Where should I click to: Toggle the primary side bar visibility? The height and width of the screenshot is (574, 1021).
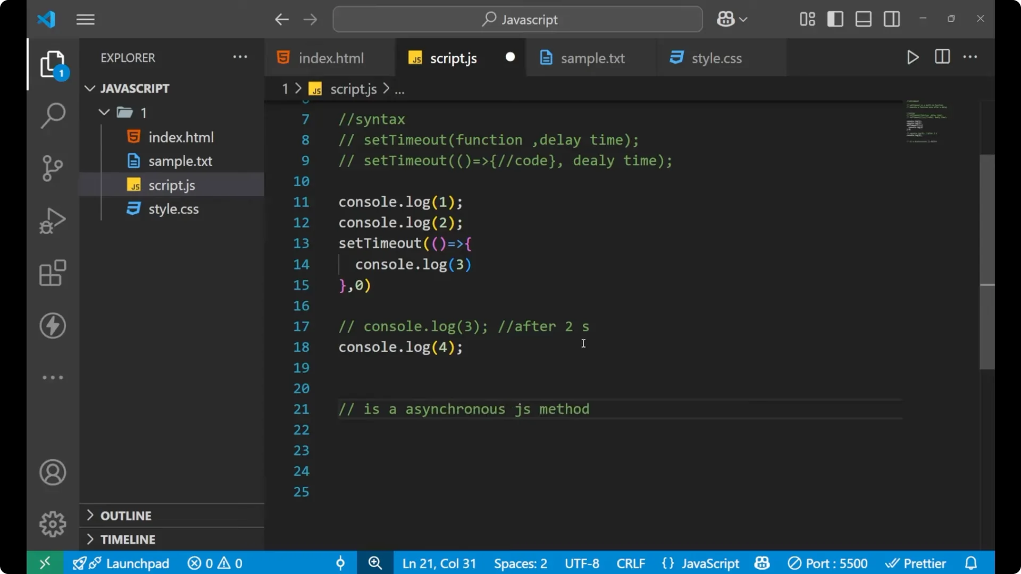[835, 19]
